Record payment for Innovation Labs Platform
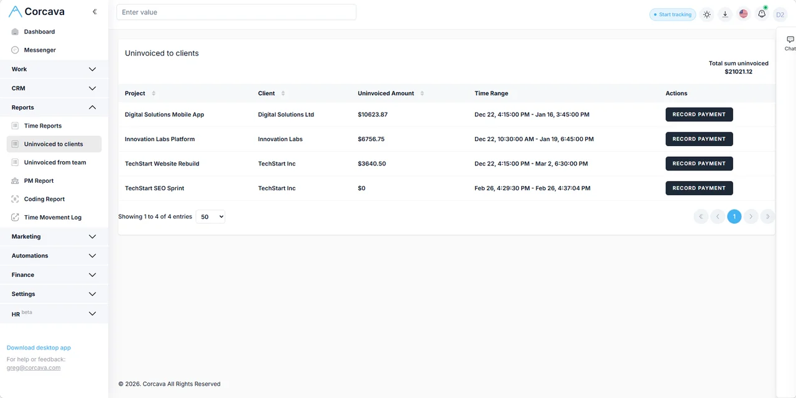 [699, 139]
